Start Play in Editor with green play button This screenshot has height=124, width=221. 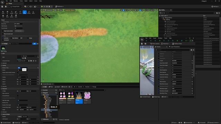[x=42, y=7]
